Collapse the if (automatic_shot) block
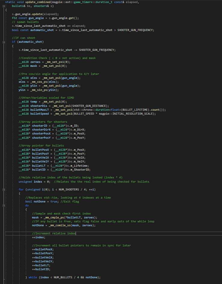 point(4,42)
